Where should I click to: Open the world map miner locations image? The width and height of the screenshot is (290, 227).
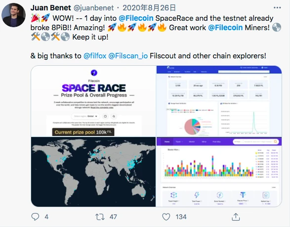(x=93, y=172)
